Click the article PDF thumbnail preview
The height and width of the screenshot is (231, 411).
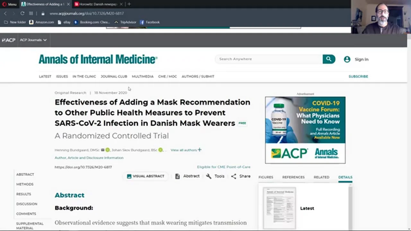pyautogui.click(x=279, y=208)
